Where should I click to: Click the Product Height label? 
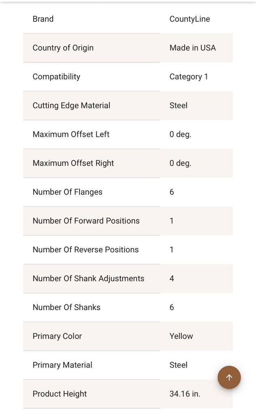tap(60, 394)
